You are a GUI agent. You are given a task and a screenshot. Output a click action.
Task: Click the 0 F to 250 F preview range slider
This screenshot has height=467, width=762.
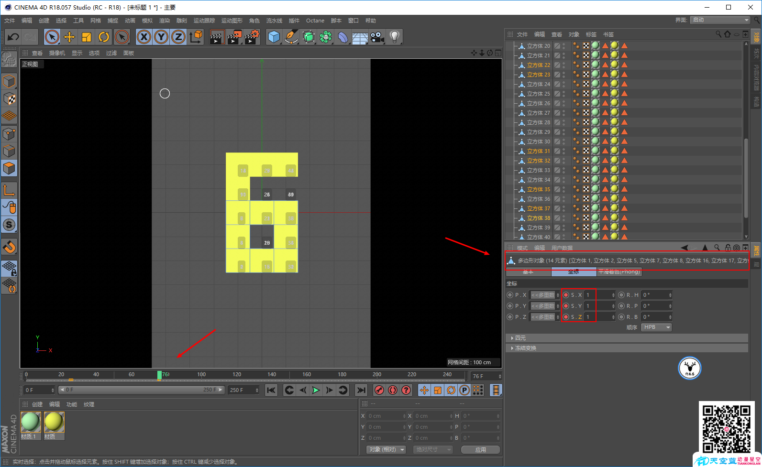[x=141, y=390]
